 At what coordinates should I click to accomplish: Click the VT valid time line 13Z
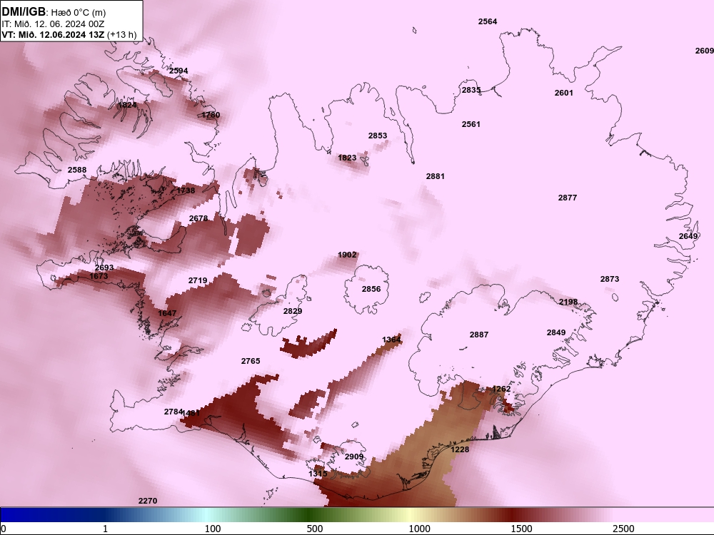click(69, 34)
